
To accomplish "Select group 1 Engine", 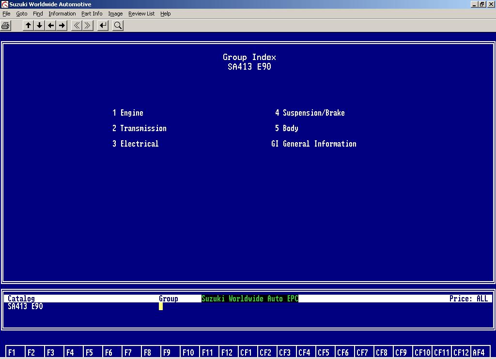I will (128, 113).
